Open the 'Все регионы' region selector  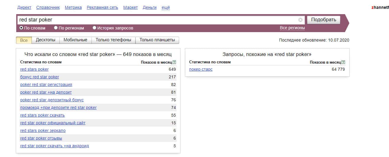292,28
